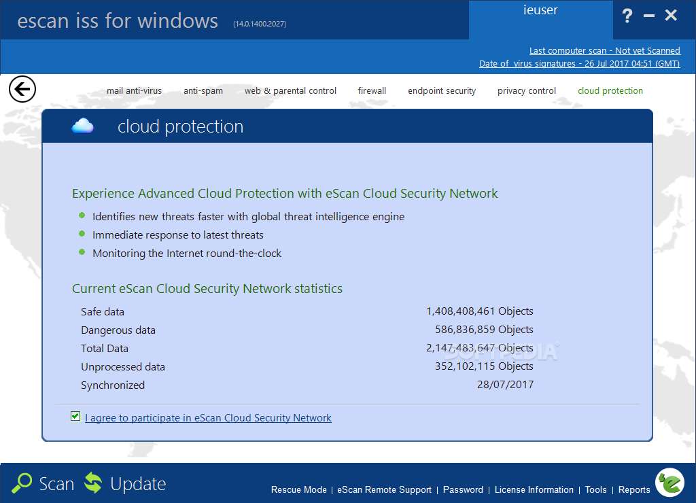The width and height of the screenshot is (696, 503).
Task: Open the Password option
Action: [x=463, y=489]
